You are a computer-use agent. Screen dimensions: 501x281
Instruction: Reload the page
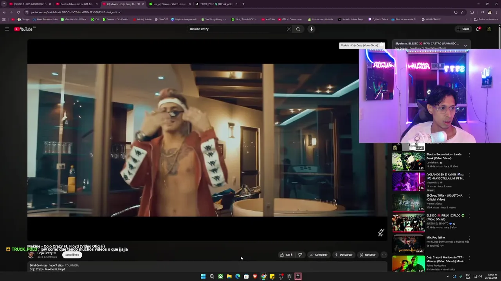click(x=18, y=12)
